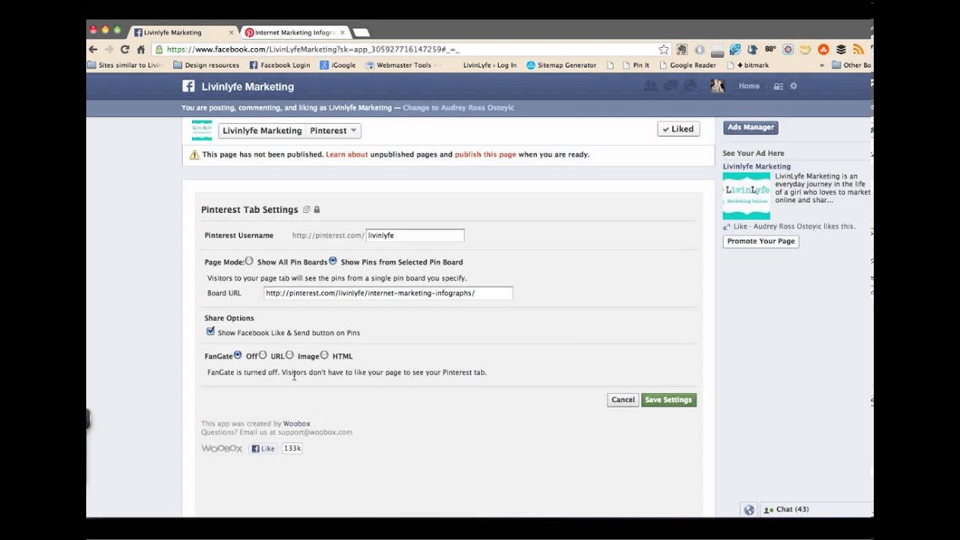Viewport: 960px width, 540px height.
Task: Open Sites similar to Livin bookmark folder
Action: (124, 65)
